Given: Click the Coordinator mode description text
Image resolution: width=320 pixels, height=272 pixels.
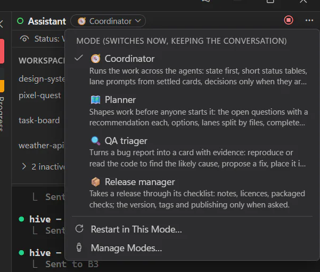Looking at the screenshot, I should (198, 76).
